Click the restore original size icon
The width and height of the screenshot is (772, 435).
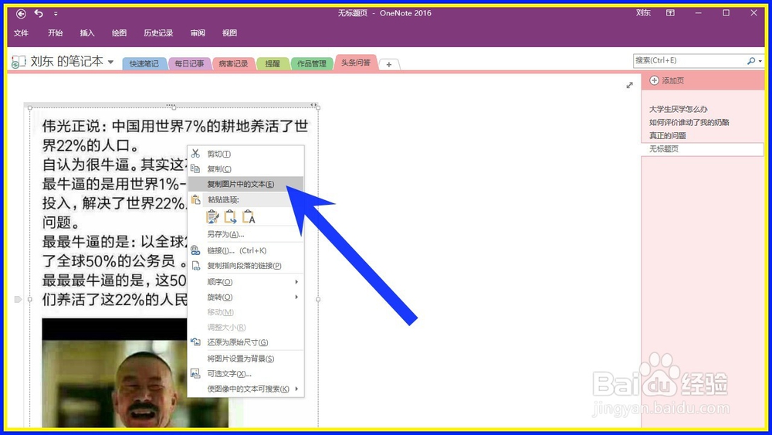point(195,342)
